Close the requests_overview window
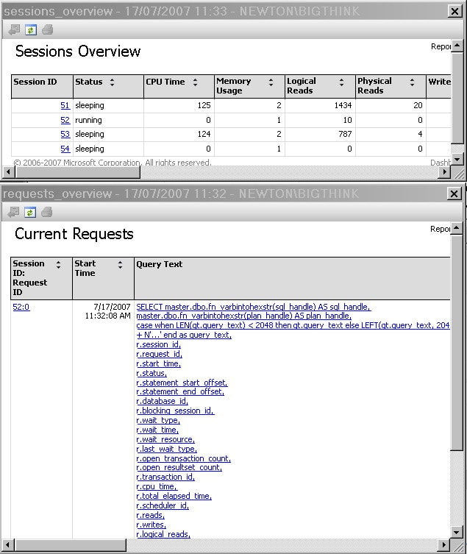Screen dimensions: 467x554 [x=454, y=193]
